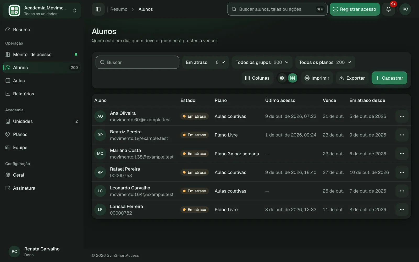Open Unidades in the sidebar
This screenshot has height=262, width=419.
pos(42,121)
